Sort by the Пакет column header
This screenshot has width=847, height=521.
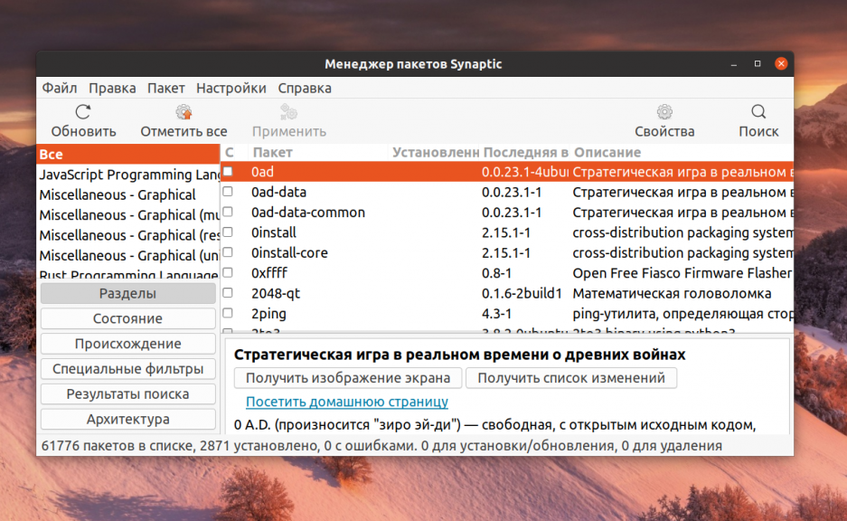tap(272, 152)
